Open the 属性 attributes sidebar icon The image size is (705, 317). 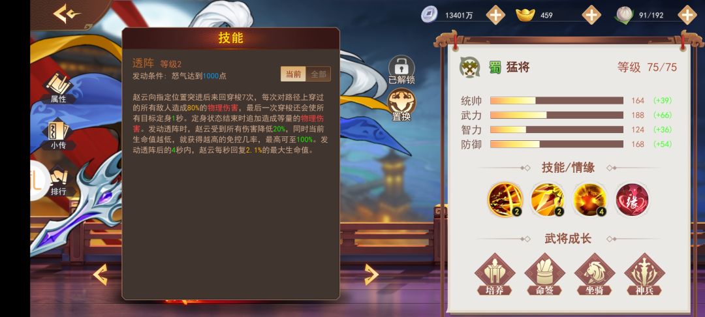[x=59, y=89]
